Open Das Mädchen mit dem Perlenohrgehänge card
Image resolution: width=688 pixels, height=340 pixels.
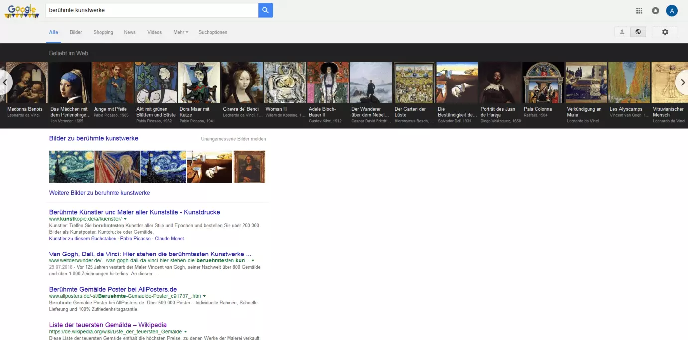70,92
